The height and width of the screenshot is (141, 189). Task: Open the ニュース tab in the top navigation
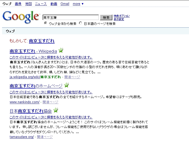click(41, 4)
